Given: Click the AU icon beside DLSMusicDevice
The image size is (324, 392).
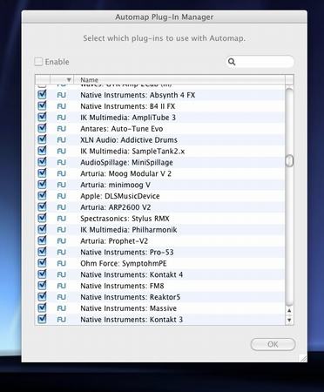Looking at the screenshot, I should (62, 196).
